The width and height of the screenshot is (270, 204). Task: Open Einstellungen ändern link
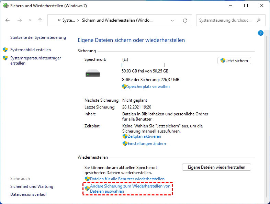147,144
